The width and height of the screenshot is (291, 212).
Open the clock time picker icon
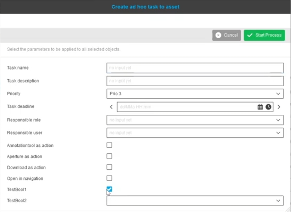[x=268, y=107]
